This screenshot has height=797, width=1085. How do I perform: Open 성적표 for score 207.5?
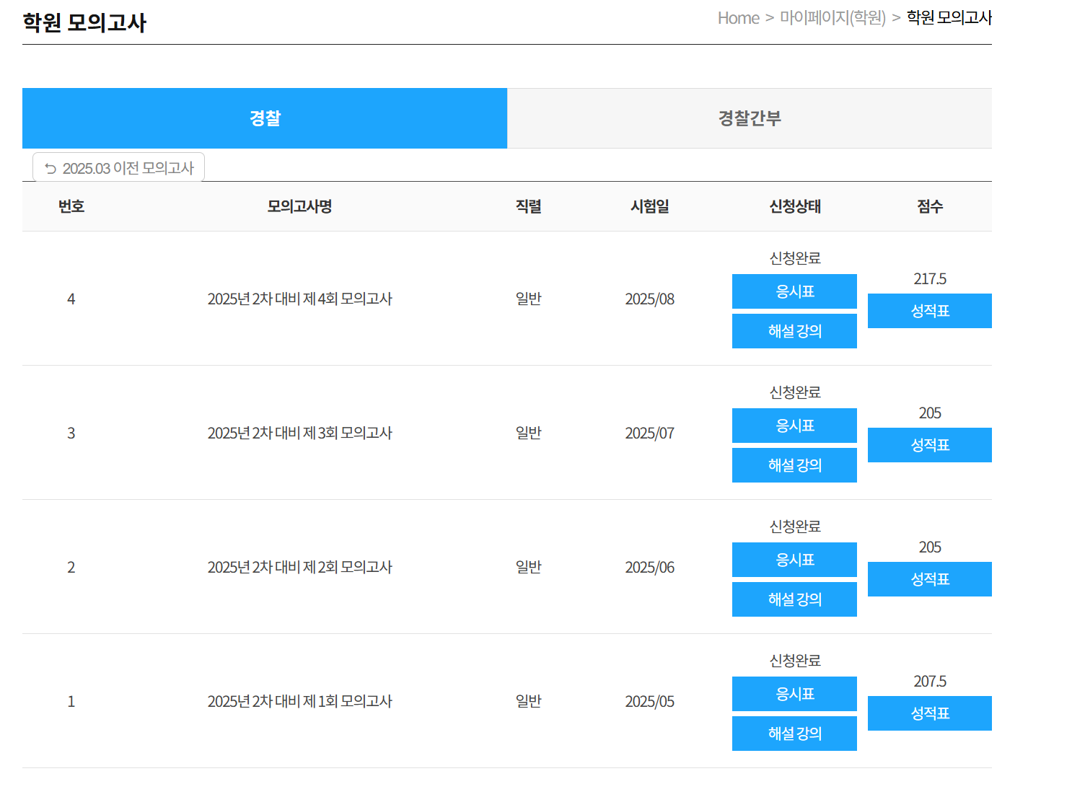930,713
